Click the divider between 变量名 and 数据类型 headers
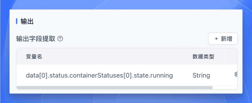This screenshot has width=252, height=103. pos(183,56)
